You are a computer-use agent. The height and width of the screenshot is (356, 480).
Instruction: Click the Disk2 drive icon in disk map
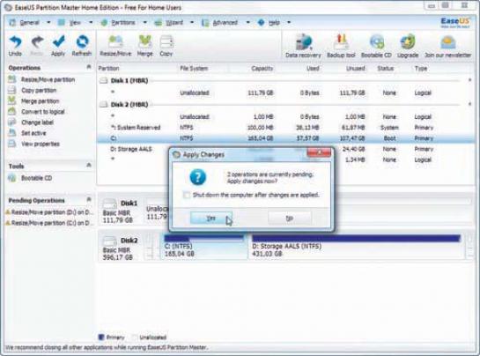click(110, 241)
